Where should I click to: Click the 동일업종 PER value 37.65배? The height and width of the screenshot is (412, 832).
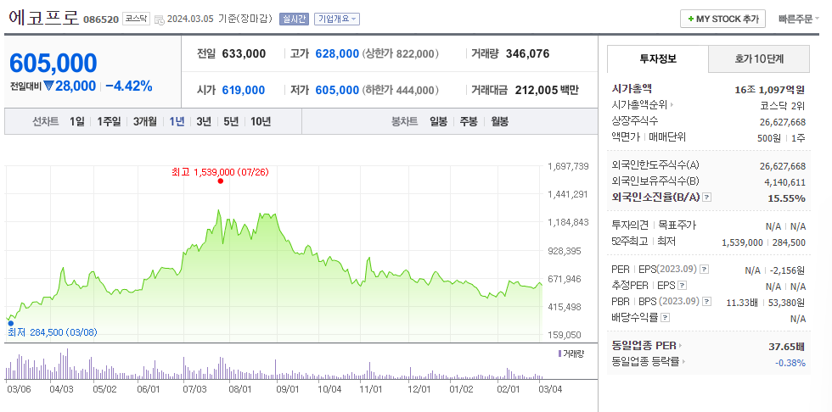pos(787,347)
